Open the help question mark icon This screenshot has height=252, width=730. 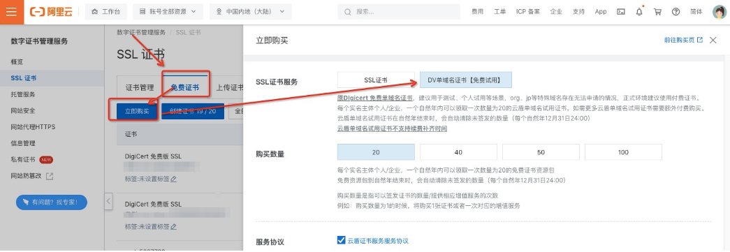[x=676, y=12]
